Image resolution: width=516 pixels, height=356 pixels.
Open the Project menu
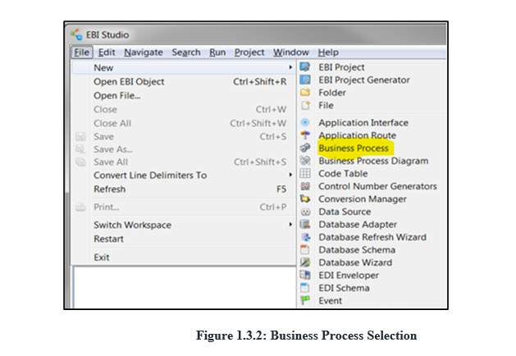click(x=249, y=52)
